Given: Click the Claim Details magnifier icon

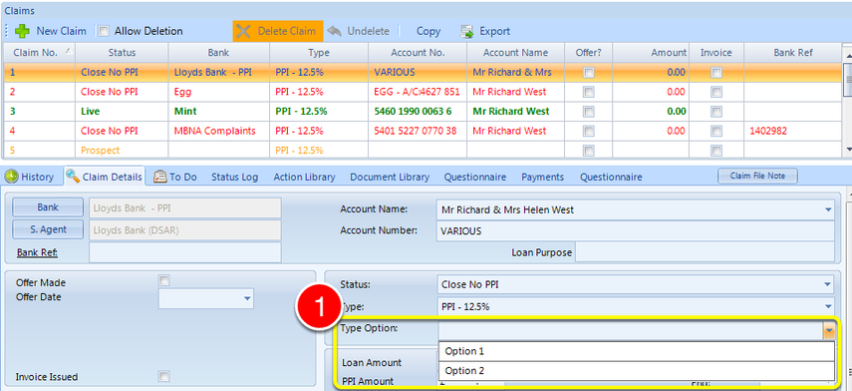Looking at the screenshot, I should click(x=73, y=177).
